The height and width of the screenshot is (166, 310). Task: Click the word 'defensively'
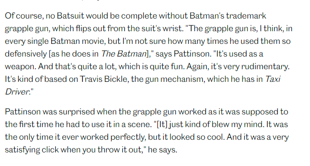26,54
